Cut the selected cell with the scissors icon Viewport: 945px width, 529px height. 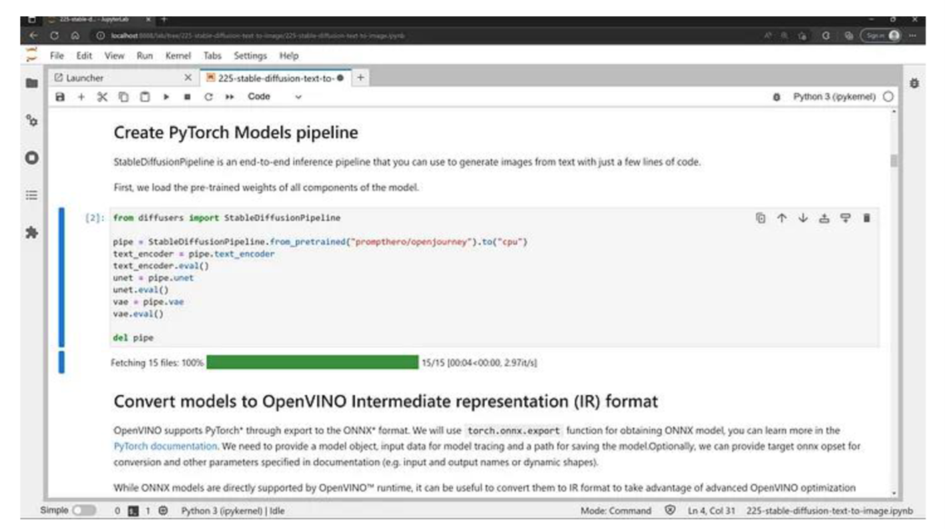coord(101,97)
